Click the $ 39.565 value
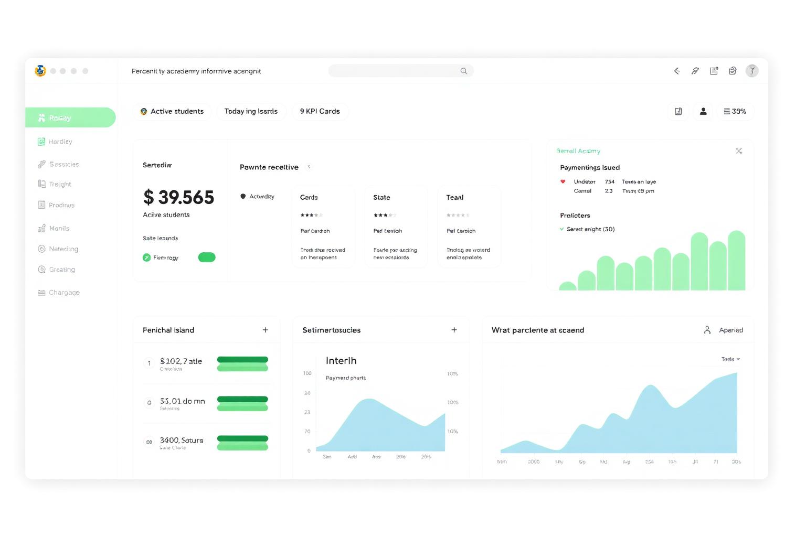This screenshot has height=537, width=806. 179,197
